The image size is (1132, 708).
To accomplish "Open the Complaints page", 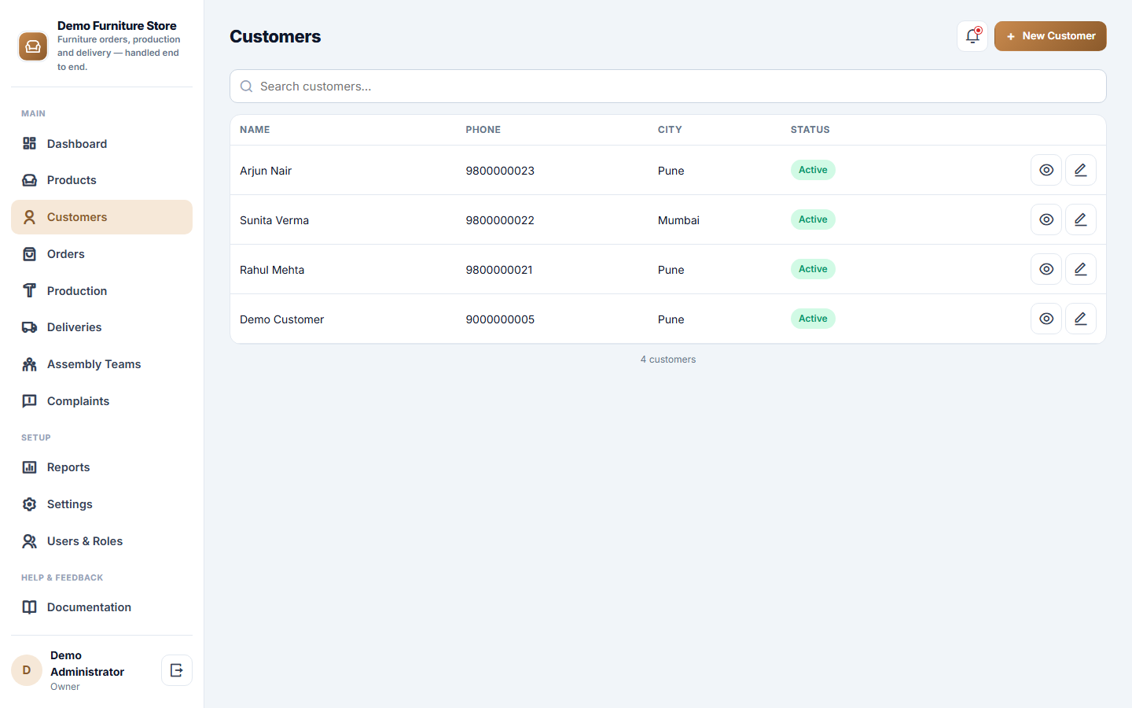I will click(x=101, y=401).
